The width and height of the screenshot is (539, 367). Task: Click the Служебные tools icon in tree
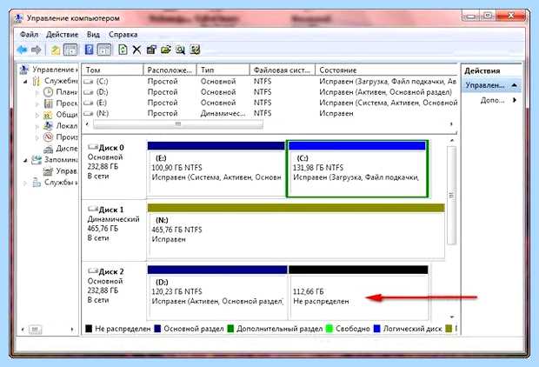37,81
